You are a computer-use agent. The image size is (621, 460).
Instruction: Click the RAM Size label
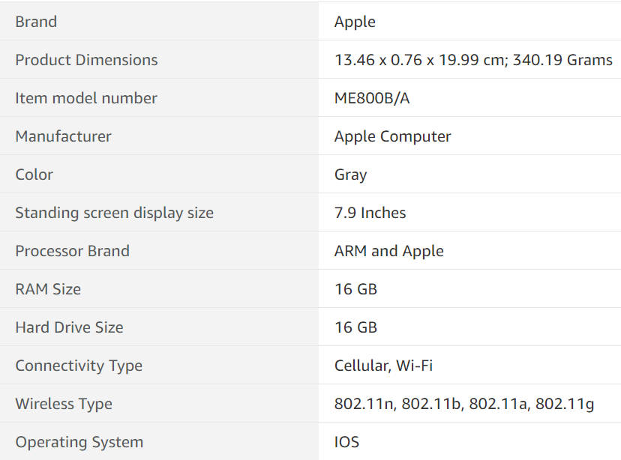click(48, 289)
